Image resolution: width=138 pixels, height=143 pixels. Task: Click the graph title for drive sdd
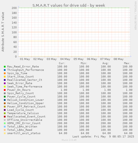click(69, 5)
